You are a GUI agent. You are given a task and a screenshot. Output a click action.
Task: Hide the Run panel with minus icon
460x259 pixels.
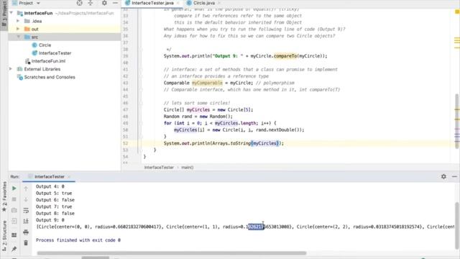pos(454,176)
